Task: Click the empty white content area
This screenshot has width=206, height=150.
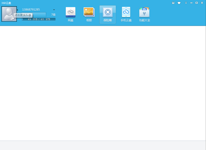Action: pos(103,83)
